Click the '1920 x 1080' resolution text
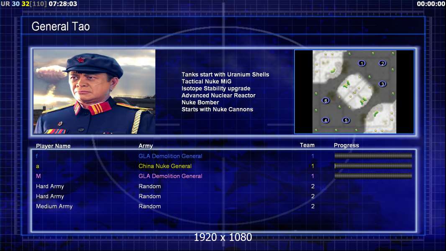 click(x=223, y=237)
